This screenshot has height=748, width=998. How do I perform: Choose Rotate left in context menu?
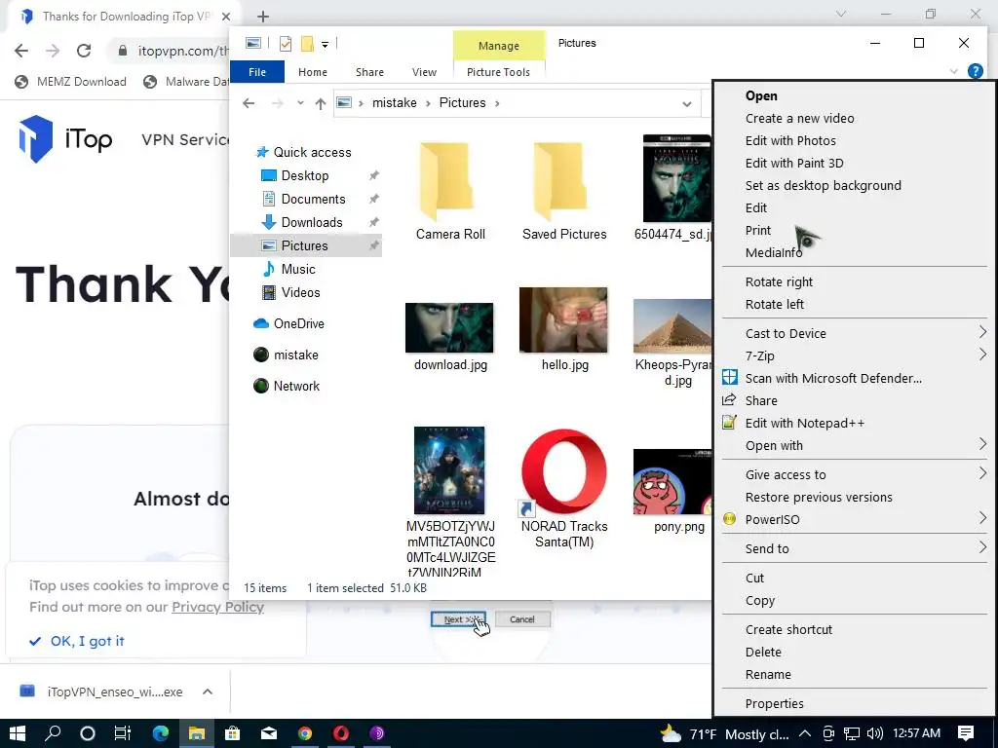coord(775,305)
